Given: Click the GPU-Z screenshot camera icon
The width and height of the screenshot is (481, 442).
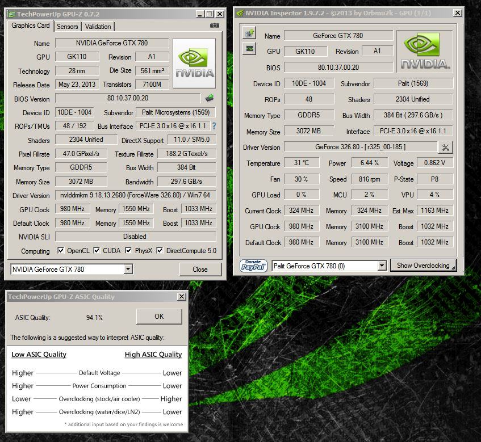Looking at the screenshot, I should click(215, 25).
